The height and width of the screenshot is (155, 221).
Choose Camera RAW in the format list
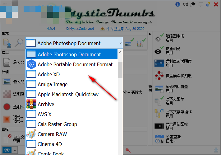(52, 134)
